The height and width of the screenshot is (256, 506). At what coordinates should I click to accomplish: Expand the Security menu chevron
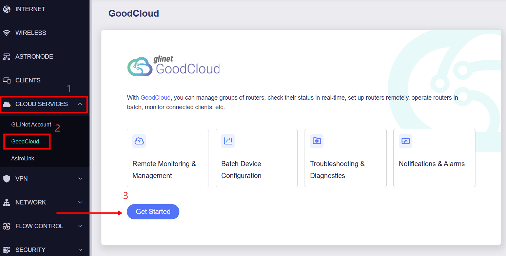pos(80,250)
